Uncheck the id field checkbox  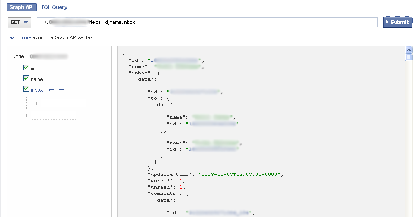coord(26,68)
